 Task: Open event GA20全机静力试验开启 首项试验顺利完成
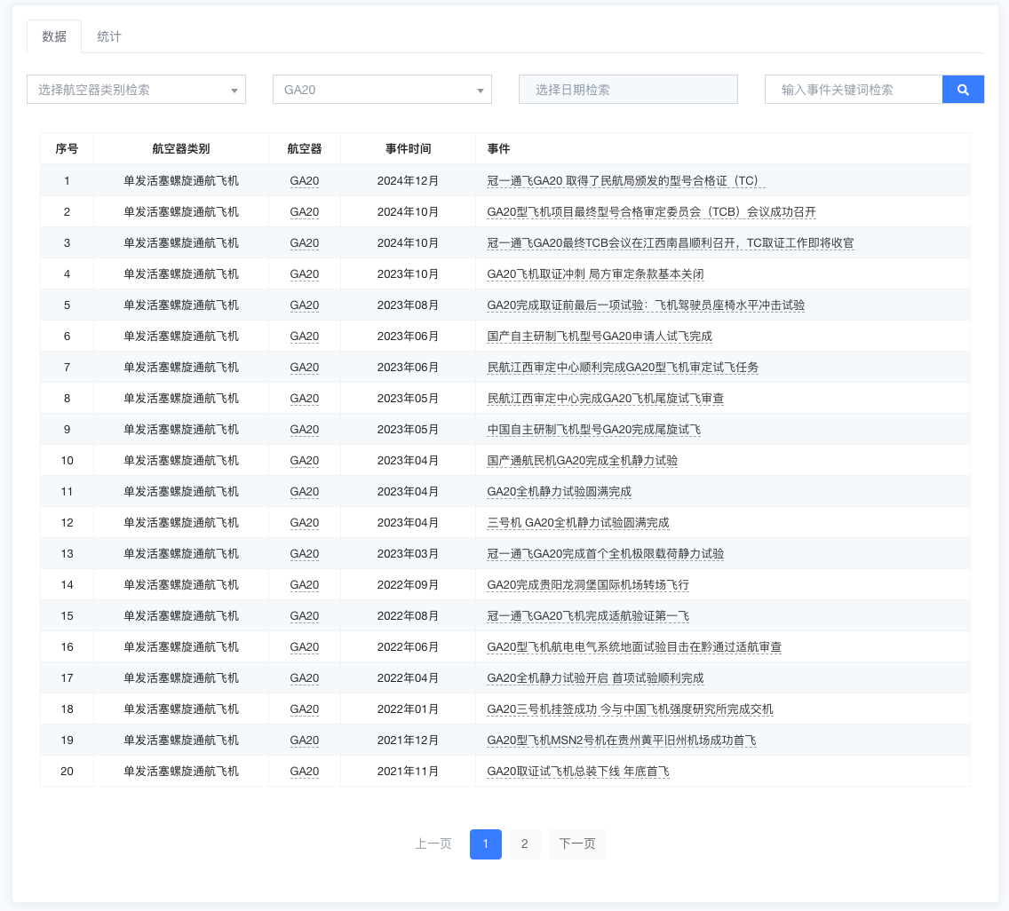(595, 678)
